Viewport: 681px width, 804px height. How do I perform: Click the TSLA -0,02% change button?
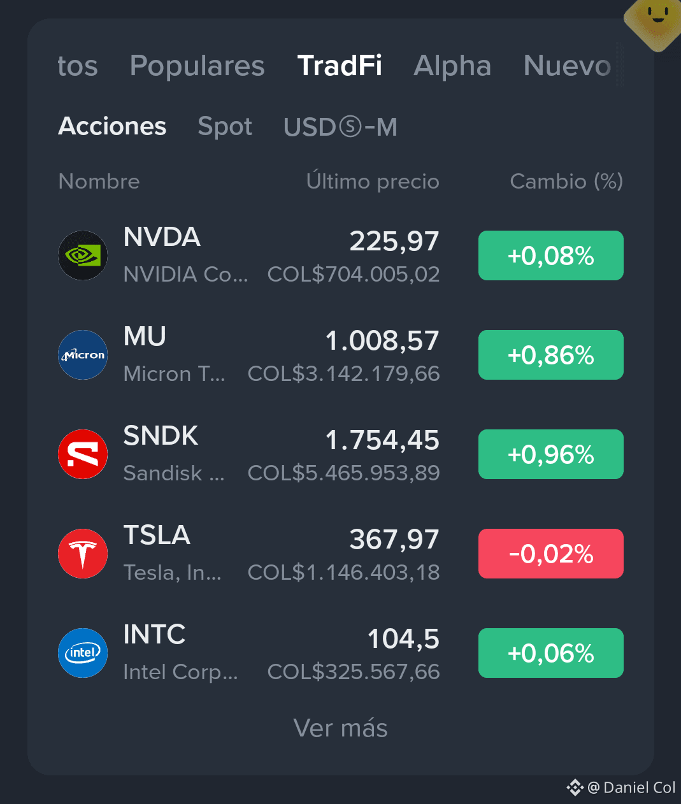(551, 554)
